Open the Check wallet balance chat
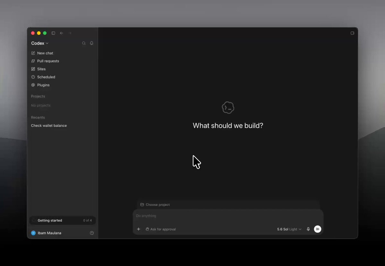Viewport: 385px width, 266px height. 62,126
